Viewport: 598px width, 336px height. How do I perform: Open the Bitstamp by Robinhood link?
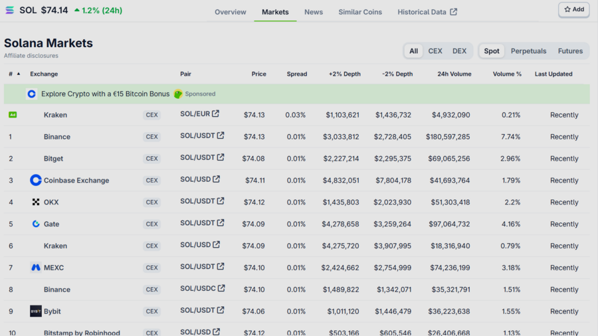coord(82,333)
